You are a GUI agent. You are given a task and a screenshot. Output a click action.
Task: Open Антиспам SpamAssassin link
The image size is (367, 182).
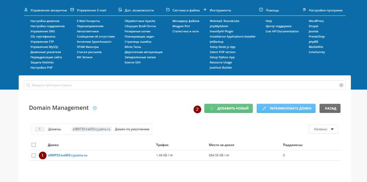tap(94, 42)
